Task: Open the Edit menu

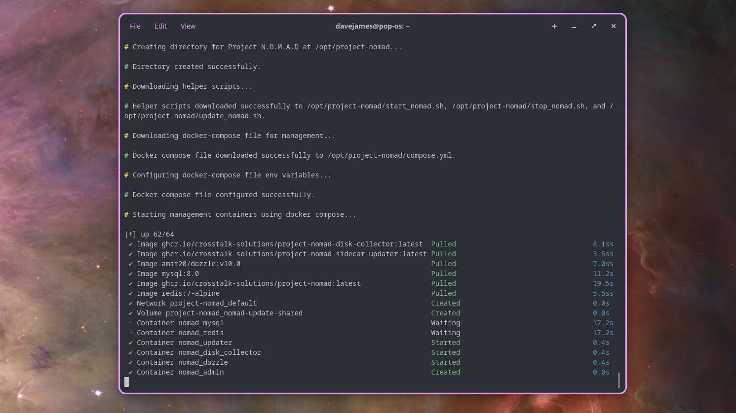Action: pyautogui.click(x=160, y=26)
